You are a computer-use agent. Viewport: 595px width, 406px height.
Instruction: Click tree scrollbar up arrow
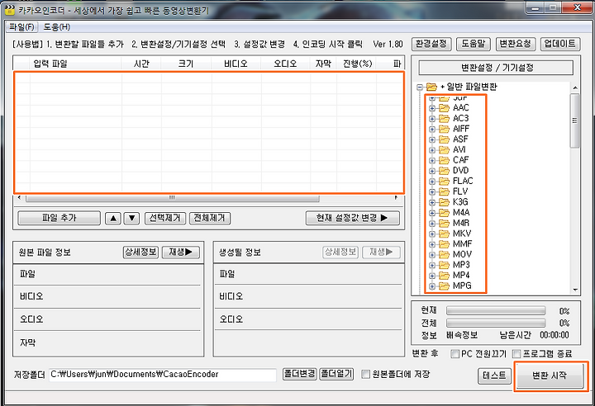pos(575,87)
